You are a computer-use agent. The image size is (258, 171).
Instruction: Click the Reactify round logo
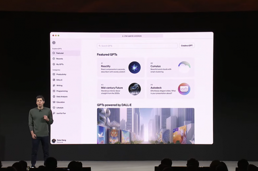[x=135, y=68]
